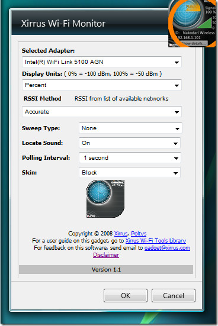This screenshot has height=326, width=218.
Task: Click the 'RSSI from list of available networks' text
Action: (x=121, y=98)
